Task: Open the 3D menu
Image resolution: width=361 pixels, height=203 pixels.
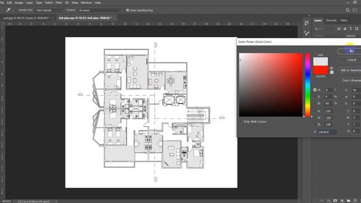Action: 67,2
